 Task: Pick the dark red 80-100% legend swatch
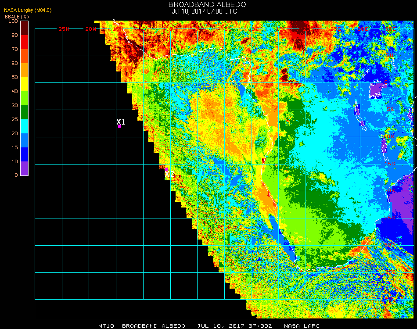click(25, 28)
